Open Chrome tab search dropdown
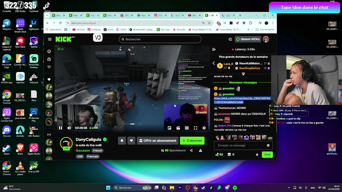This screenshot has height=192, width=342. [47, 15]
